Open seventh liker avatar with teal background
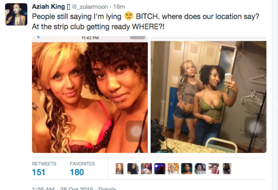 [200, 169]
